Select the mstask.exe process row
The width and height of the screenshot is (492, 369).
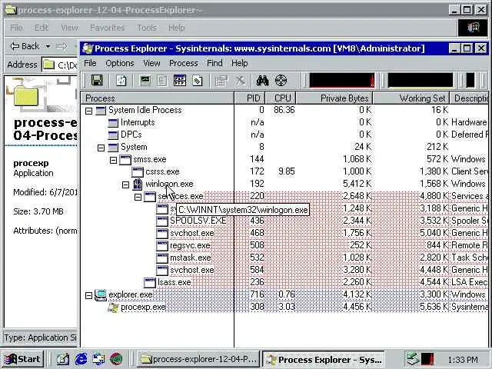click(x=284, y=258)
